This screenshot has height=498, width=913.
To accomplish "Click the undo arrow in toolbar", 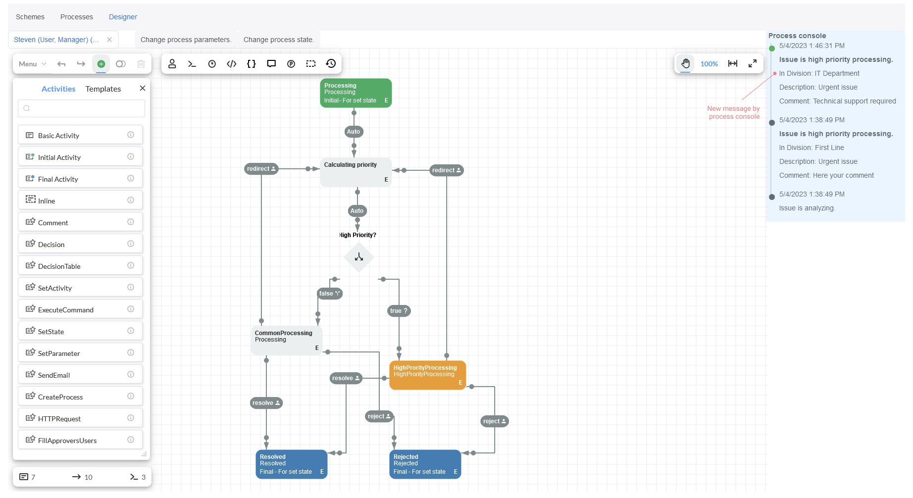I will point(61,64).
